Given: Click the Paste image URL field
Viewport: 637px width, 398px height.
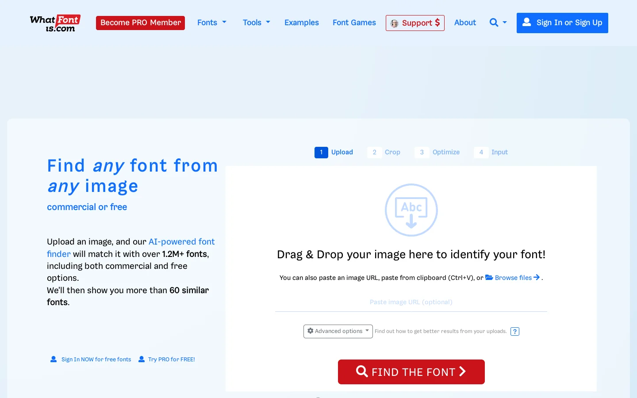Looking at the screenshot, I should coord(411,302).
